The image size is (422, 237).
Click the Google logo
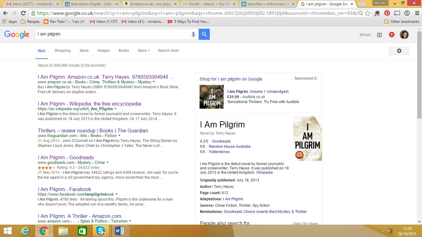pos(17,35)
